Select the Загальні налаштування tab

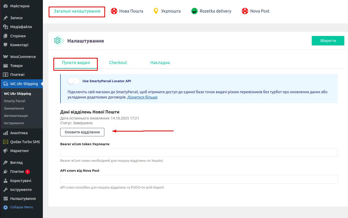coord(77,11)
